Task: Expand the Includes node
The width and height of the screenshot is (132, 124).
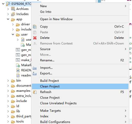Action: click(x=8, y=14)
